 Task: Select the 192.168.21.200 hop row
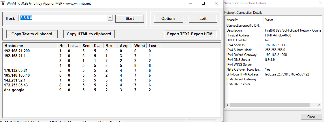82,51
